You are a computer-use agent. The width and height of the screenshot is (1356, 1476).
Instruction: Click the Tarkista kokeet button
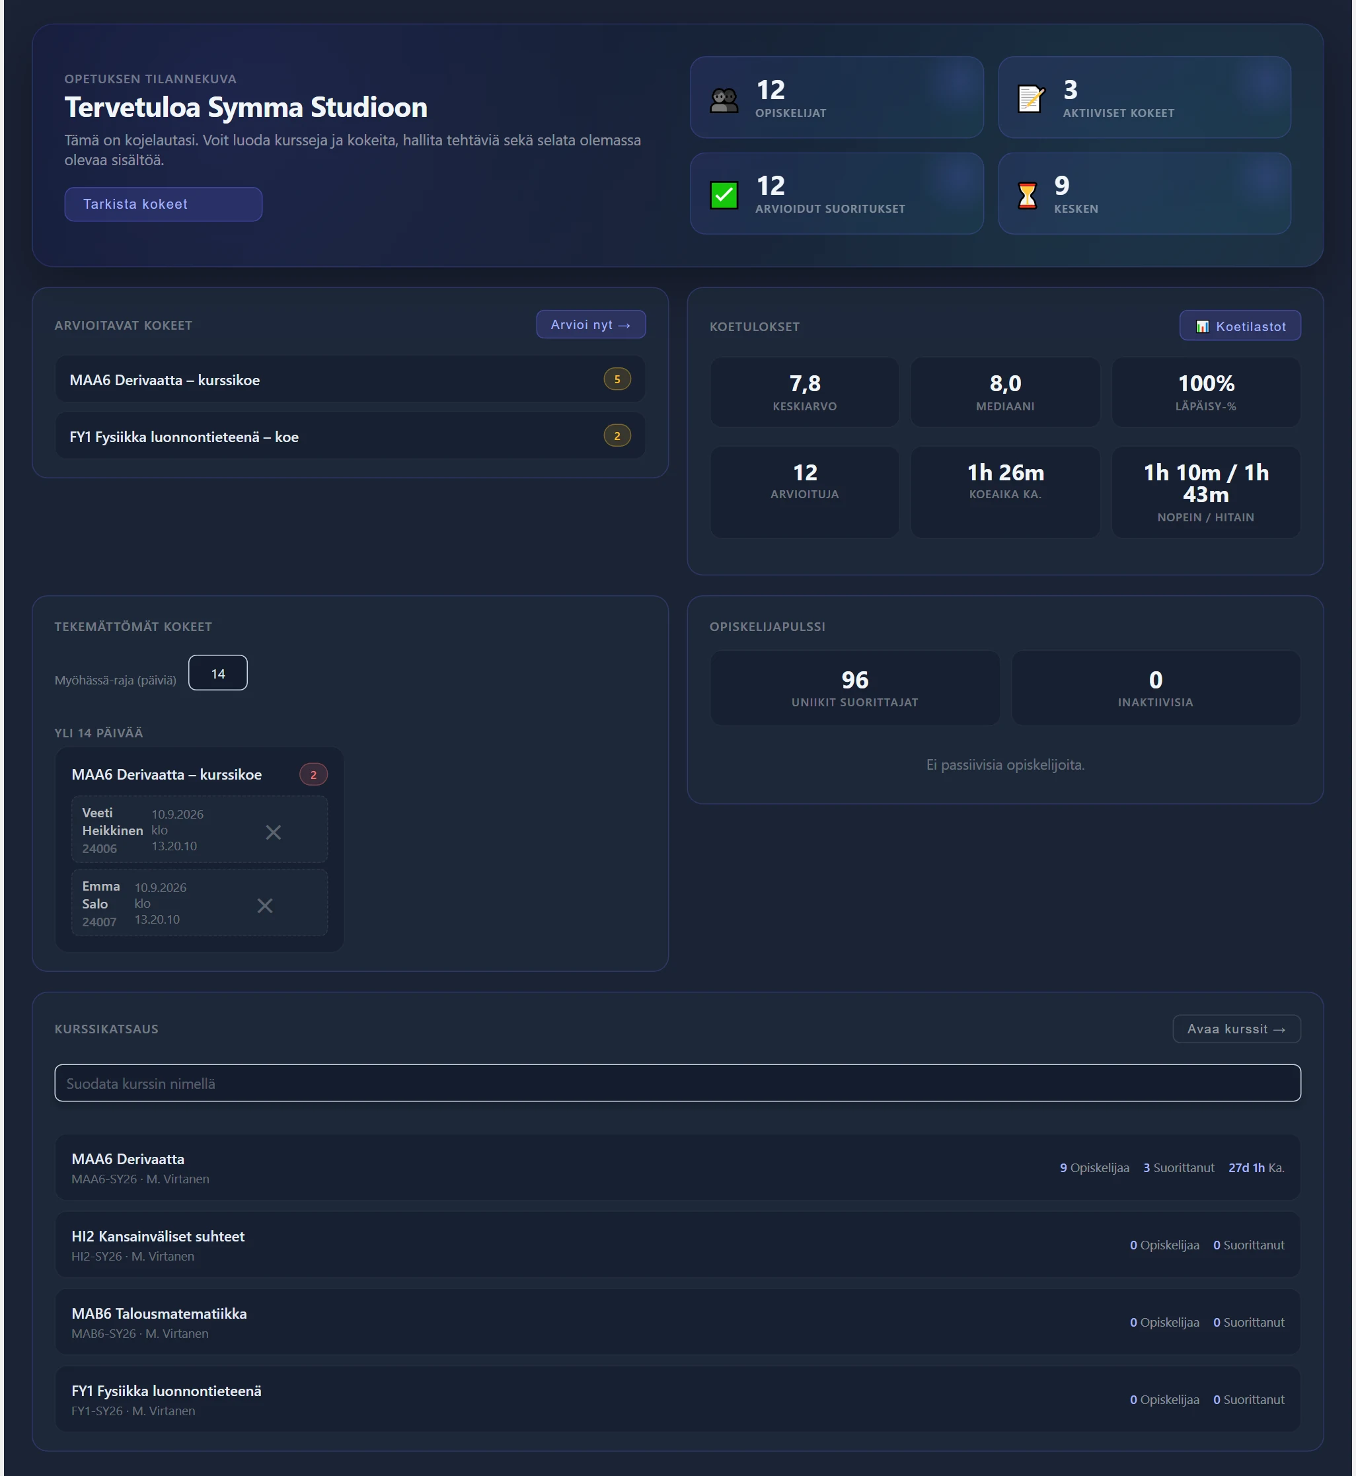163,204
